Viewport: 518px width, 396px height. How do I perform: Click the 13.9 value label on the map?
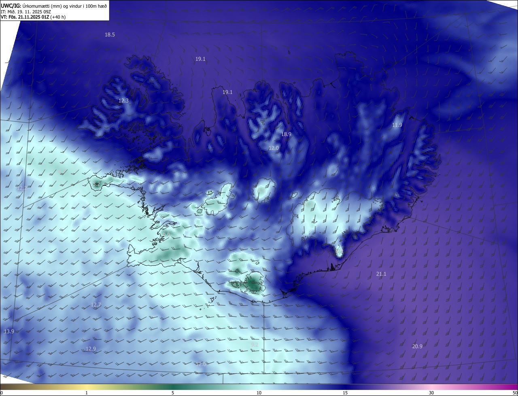click(9, 331)
